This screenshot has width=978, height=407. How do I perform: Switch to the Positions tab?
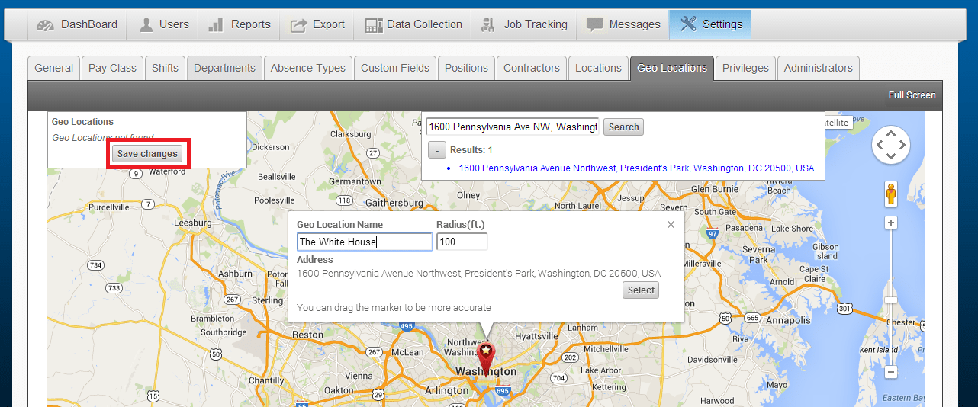466,68
